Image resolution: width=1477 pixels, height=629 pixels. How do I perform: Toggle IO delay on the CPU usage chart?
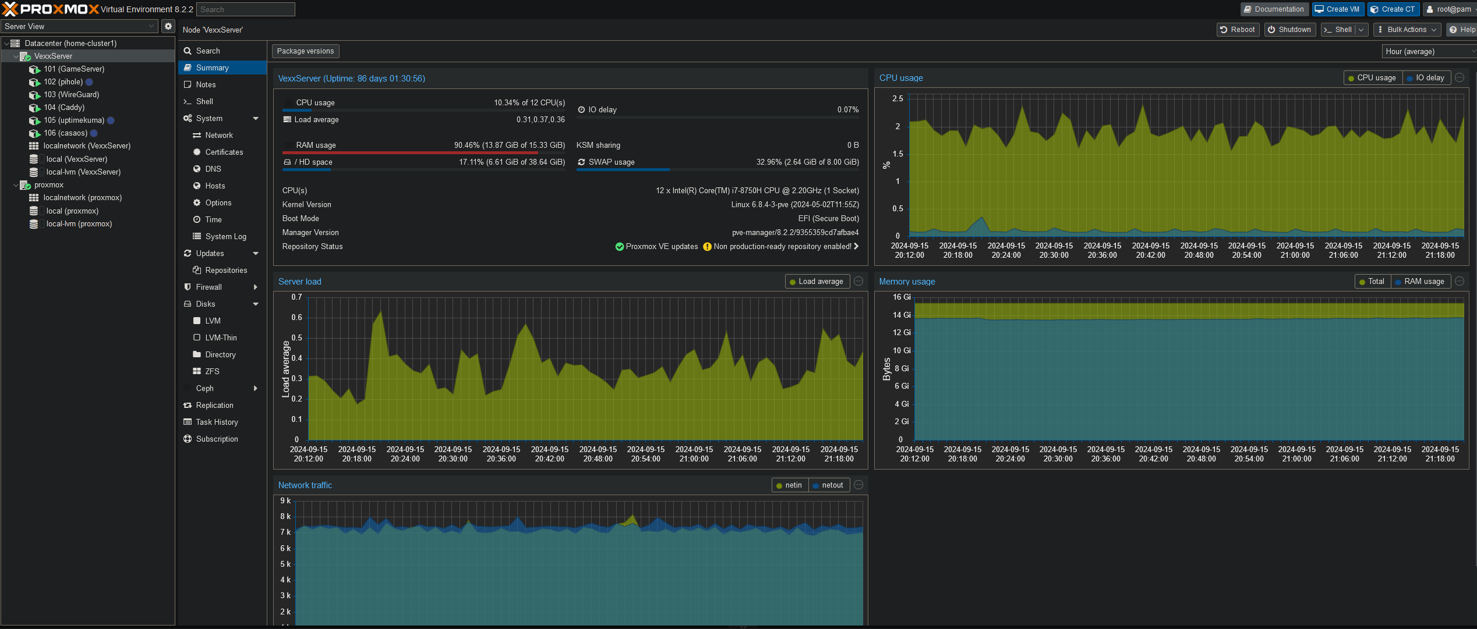[1426, 77]
